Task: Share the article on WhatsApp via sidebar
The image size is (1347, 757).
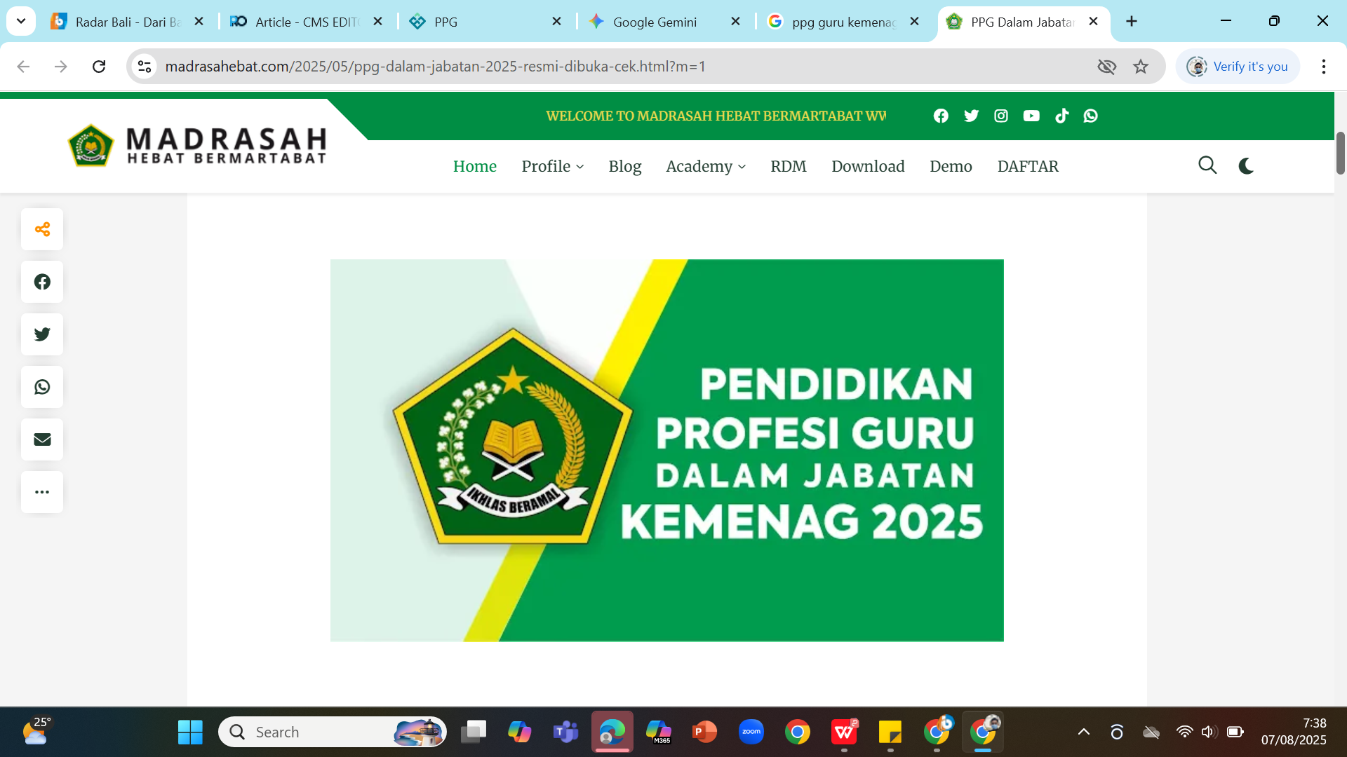Action: point(42,387)
